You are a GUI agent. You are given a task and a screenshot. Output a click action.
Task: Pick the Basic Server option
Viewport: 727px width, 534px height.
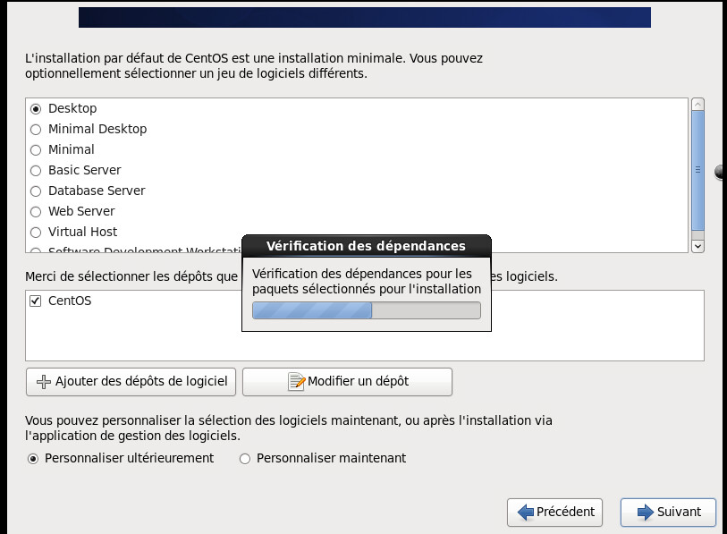36,170
